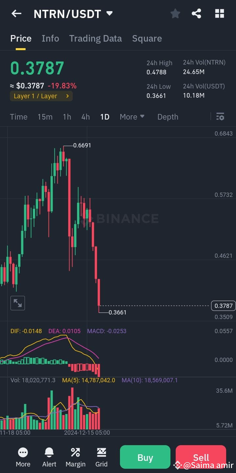The height and width of the screenshot is (473, 236).
Task: Switch chart to the 15m timeframe
Action: [x=45, y=117]
